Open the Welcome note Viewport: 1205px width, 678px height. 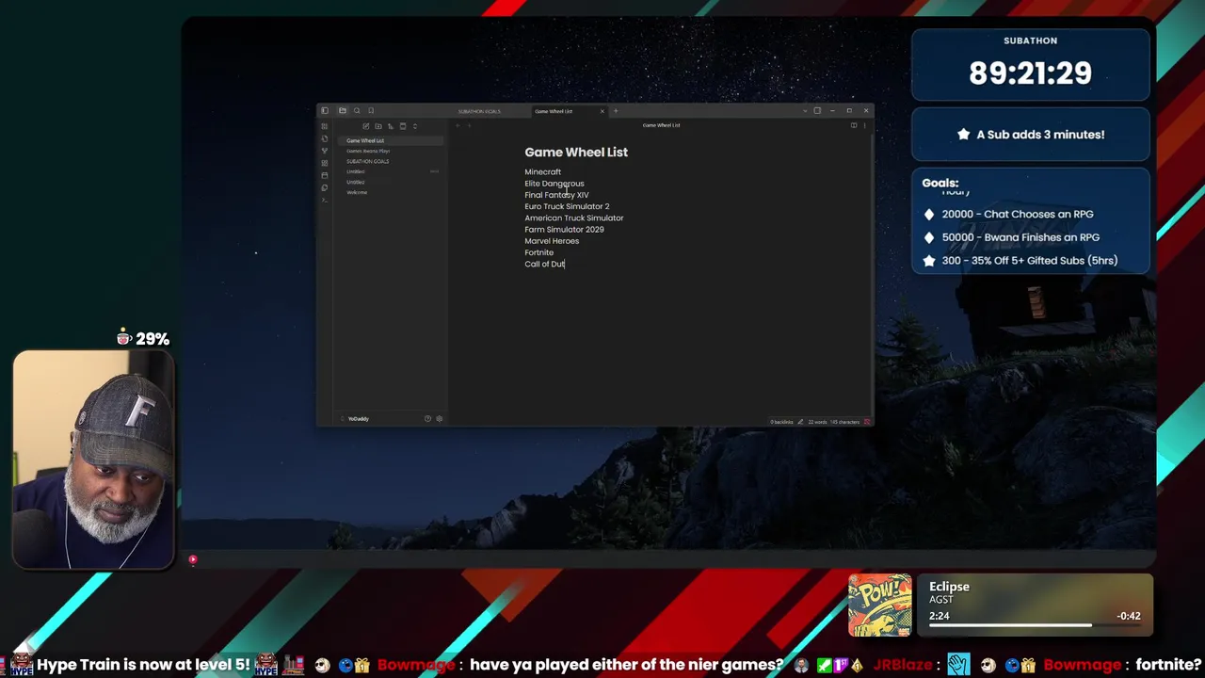pos(391,192)
